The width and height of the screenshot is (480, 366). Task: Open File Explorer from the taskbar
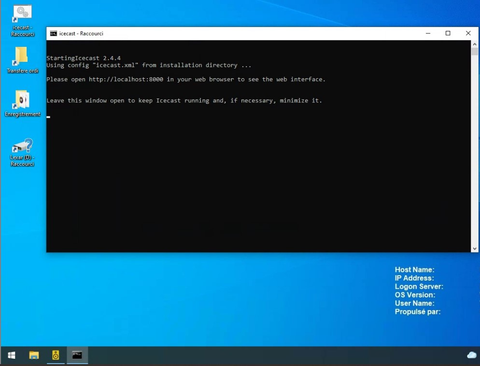click(34, 355)
